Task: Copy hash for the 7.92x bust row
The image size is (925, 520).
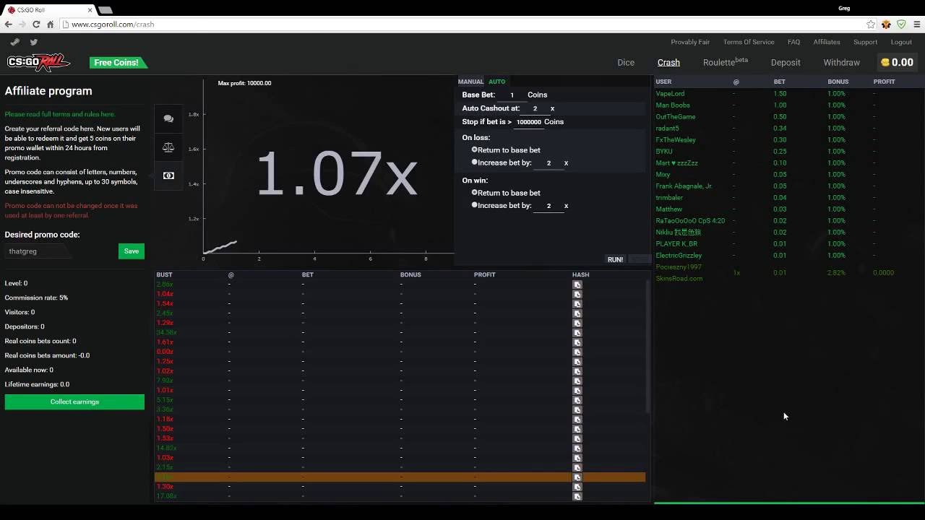Action: (577, 381)
